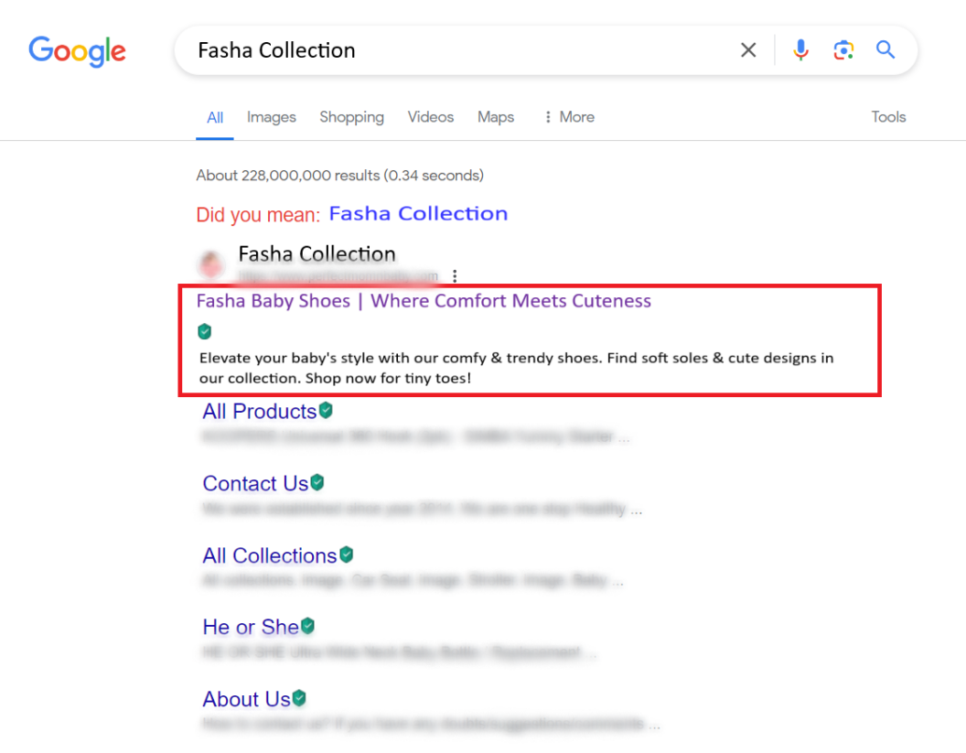Image resolution: width=966 pixels, height=753 pixels.
Task: Select the Maps tab
Action: (x=496, y=117)
